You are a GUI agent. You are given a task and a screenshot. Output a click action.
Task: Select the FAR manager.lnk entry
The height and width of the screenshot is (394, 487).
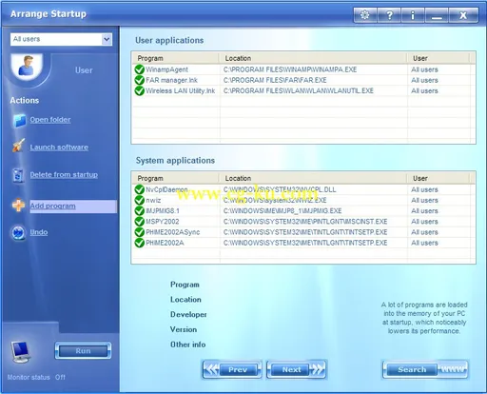click(x=171, y=80)
